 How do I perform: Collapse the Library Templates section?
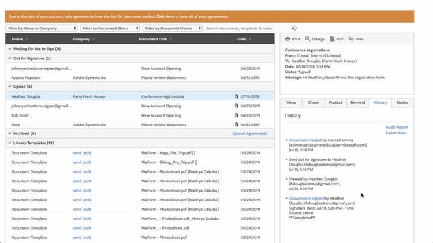(10, 143)
